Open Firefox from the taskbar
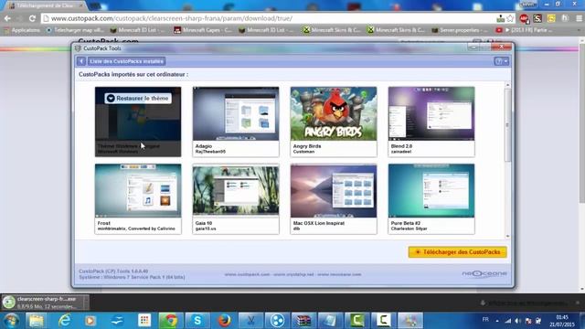The image size is (585, 329). pyautogui.click(x=224, y=321)
